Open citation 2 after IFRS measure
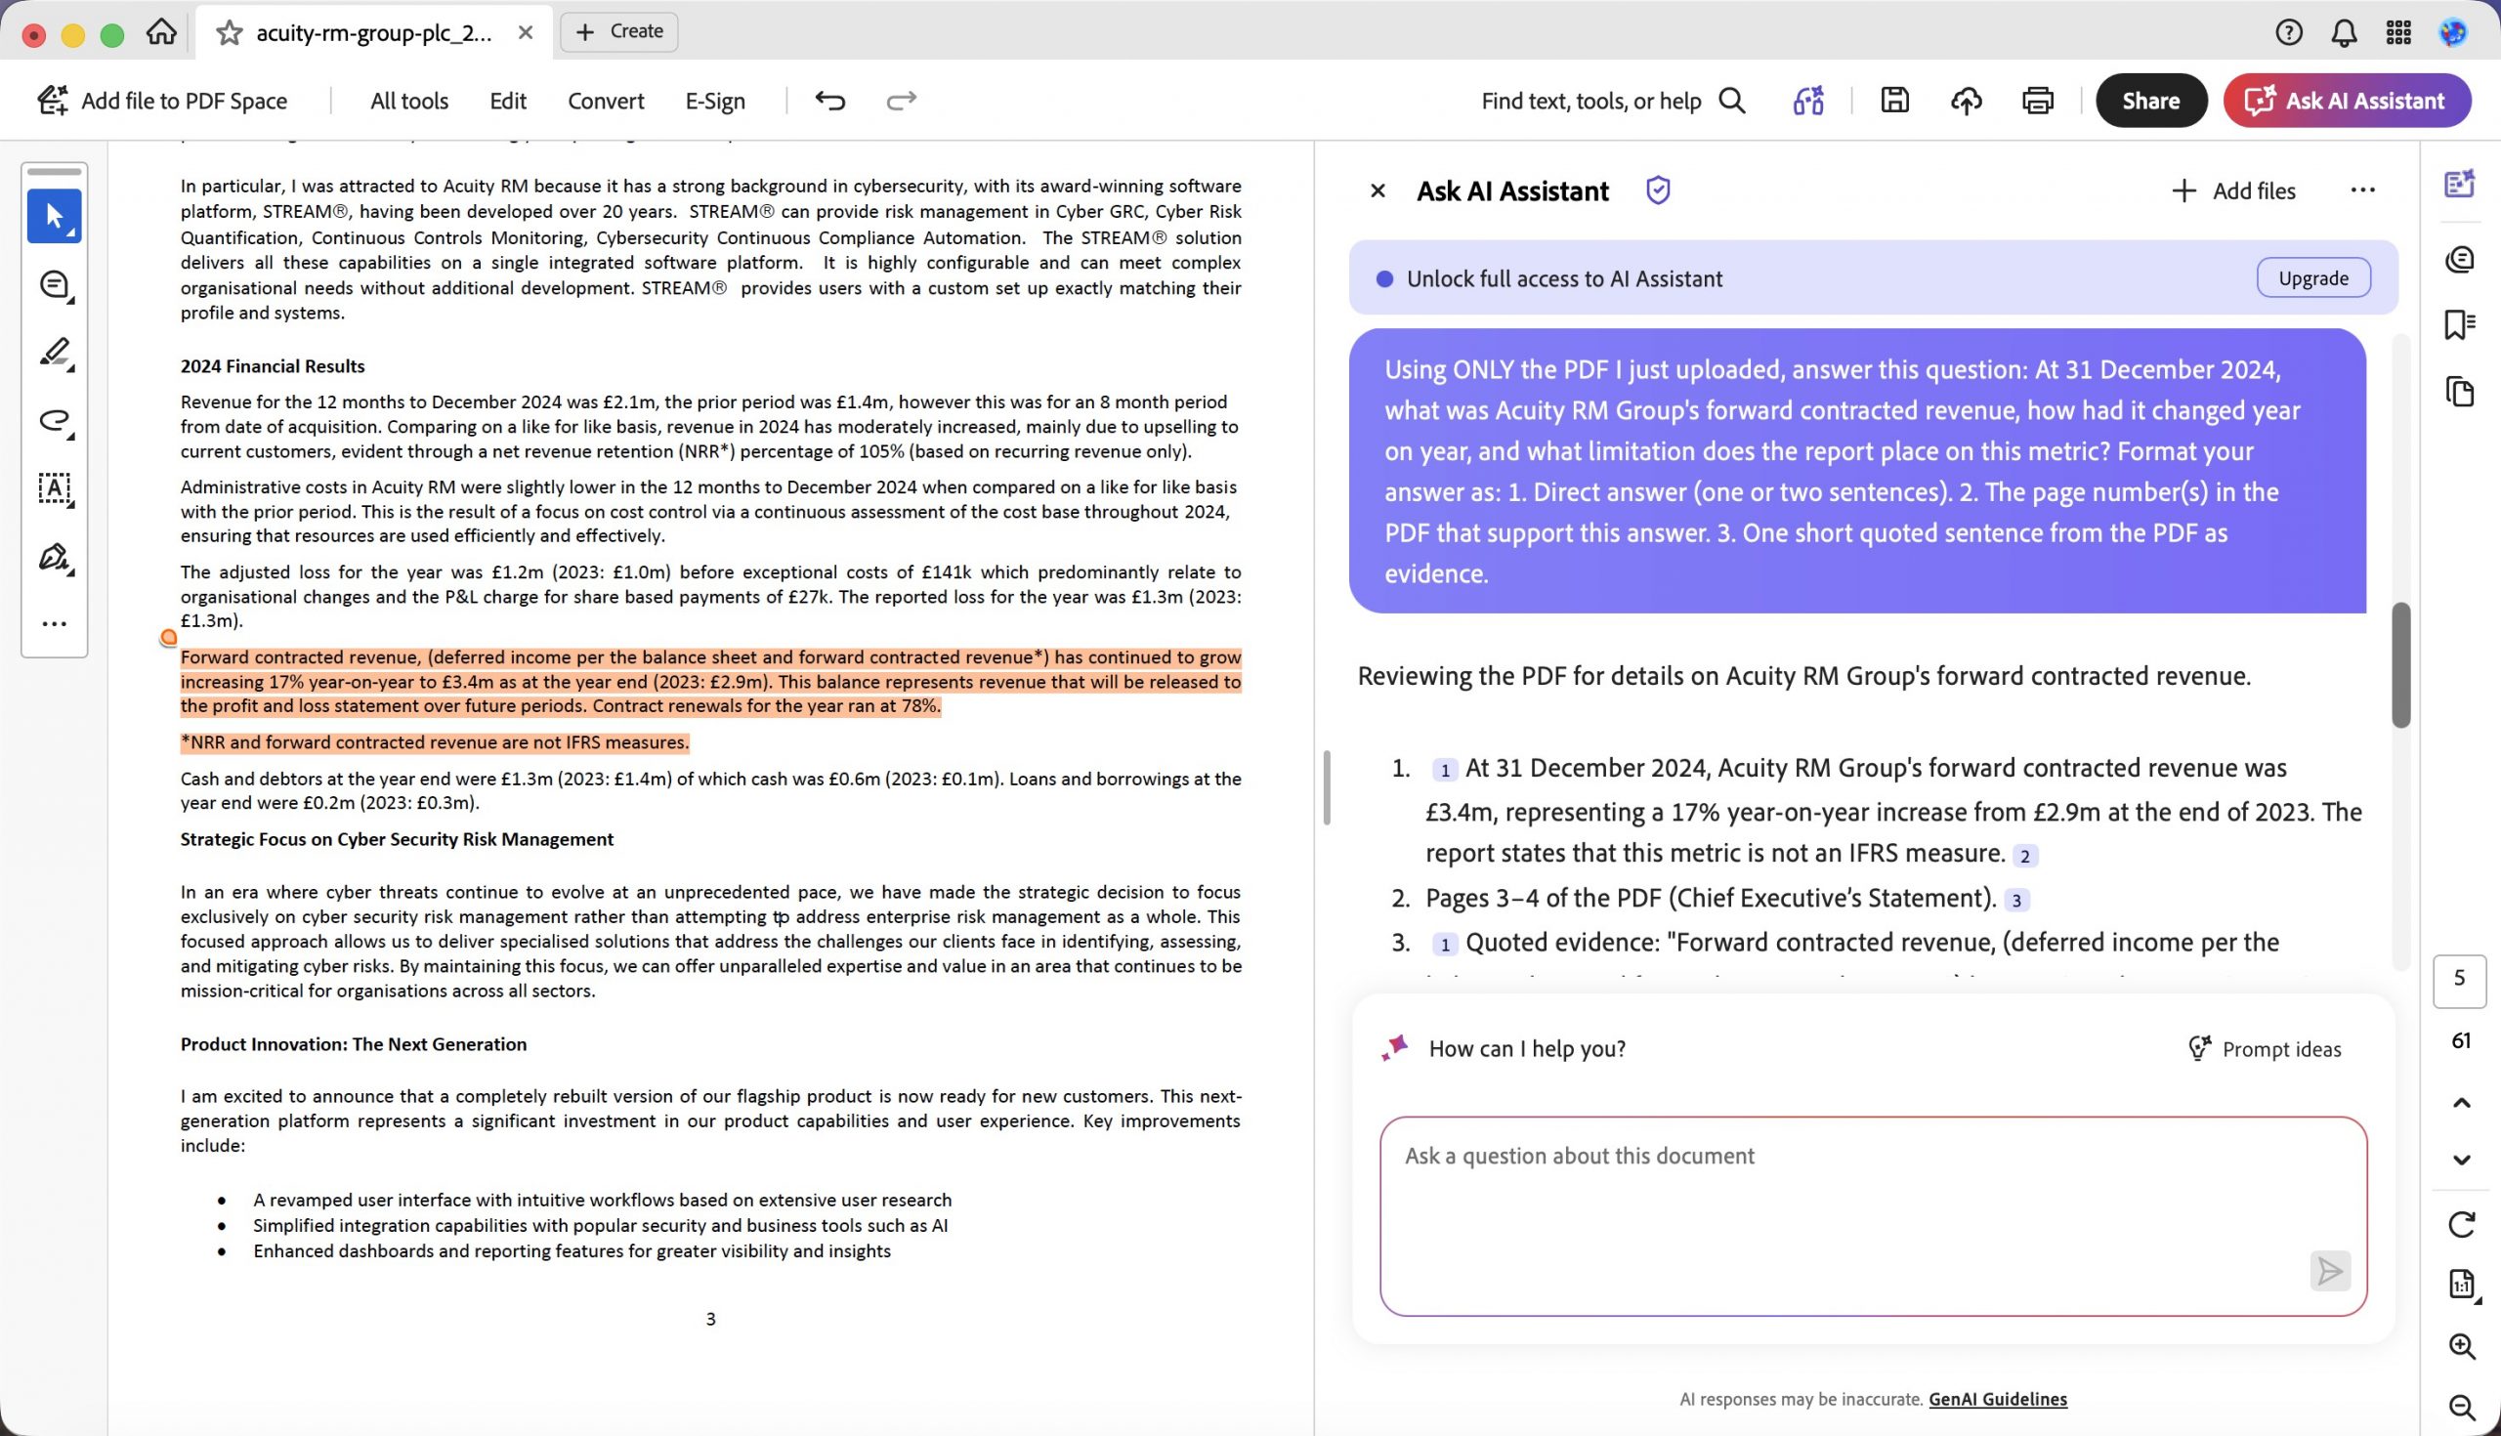This screenshot has width=2501, height=1436. 2023,856
